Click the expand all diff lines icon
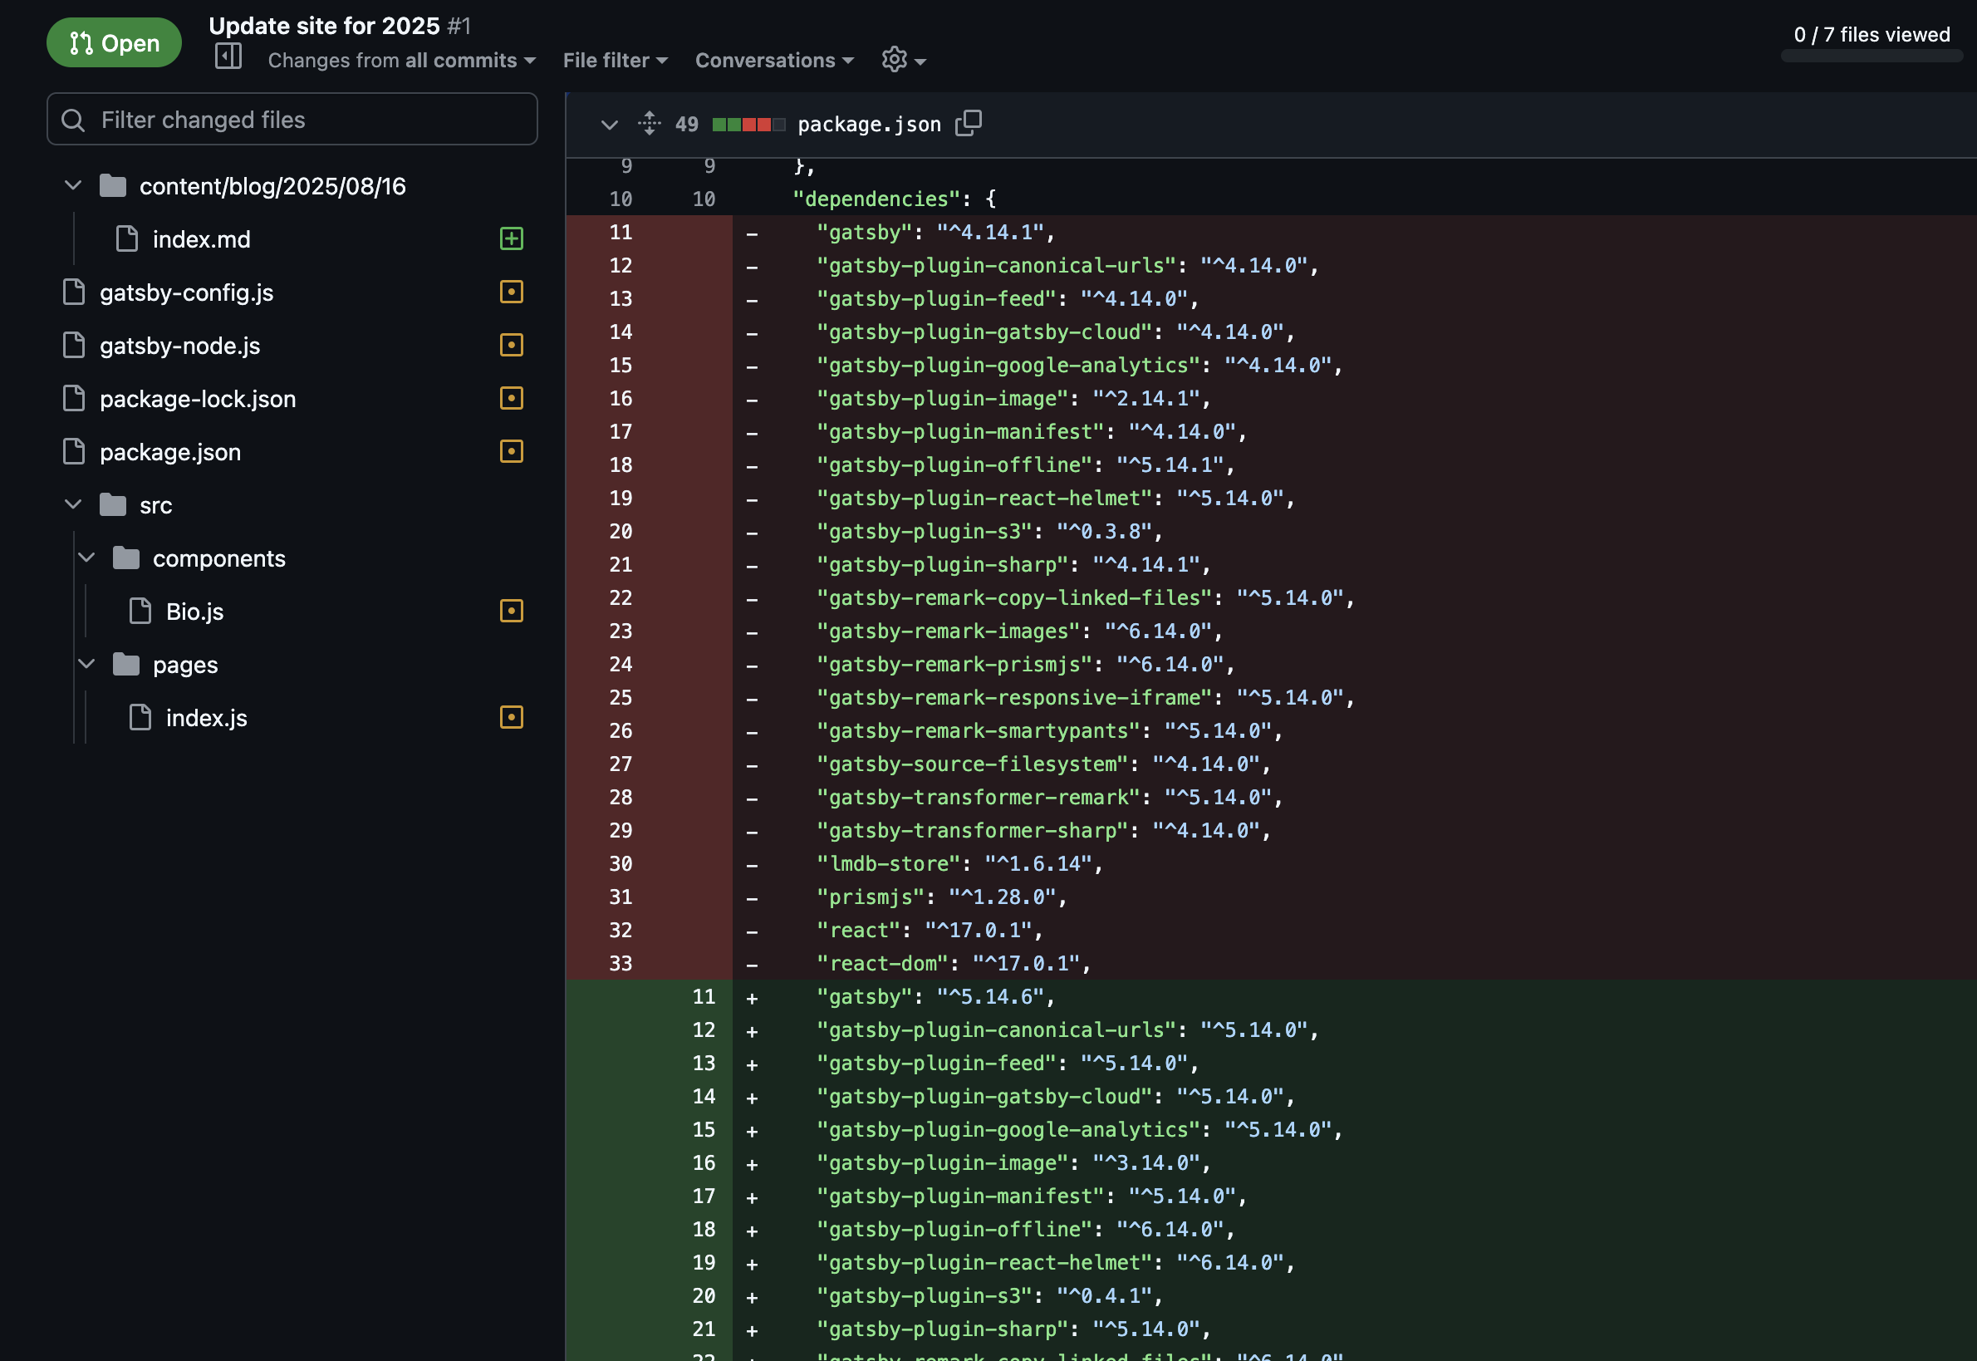 (649, 124)
